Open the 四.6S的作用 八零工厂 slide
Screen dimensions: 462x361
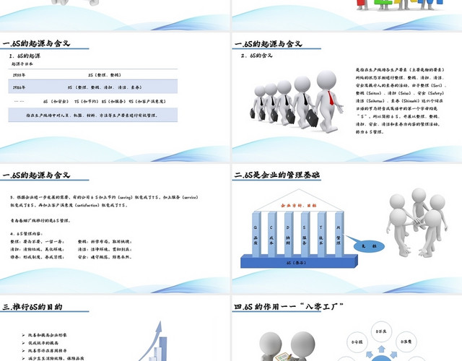point(347,329)
